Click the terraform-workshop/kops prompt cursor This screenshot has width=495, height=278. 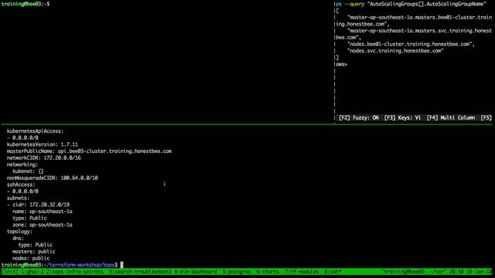pyautogui.click(x=122, y=265)
